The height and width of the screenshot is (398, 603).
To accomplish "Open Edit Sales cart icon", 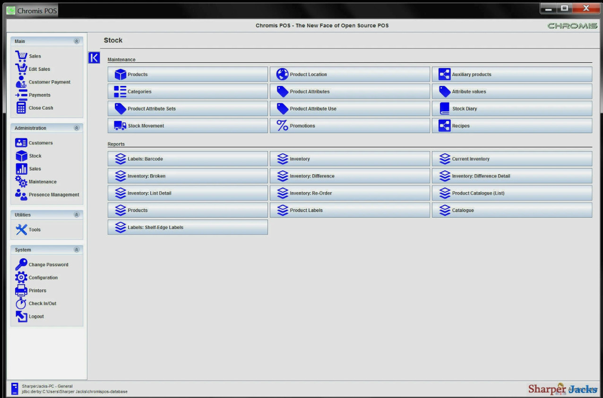I will tap(21, 69).
